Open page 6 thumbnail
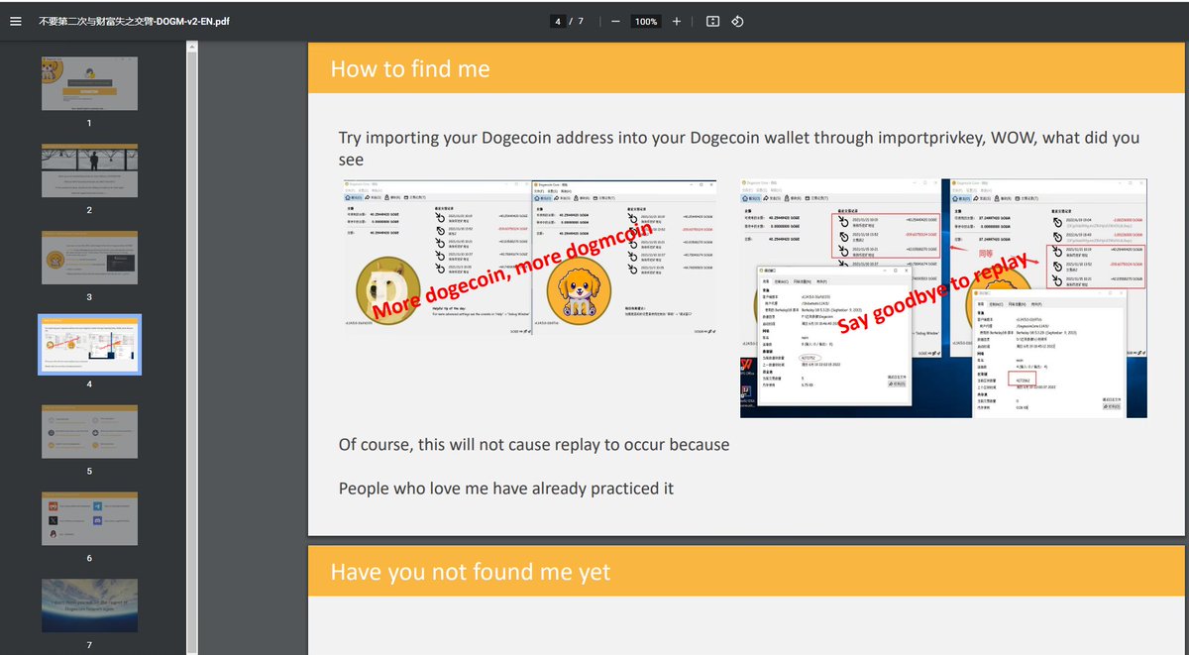 tap(89, 519)
